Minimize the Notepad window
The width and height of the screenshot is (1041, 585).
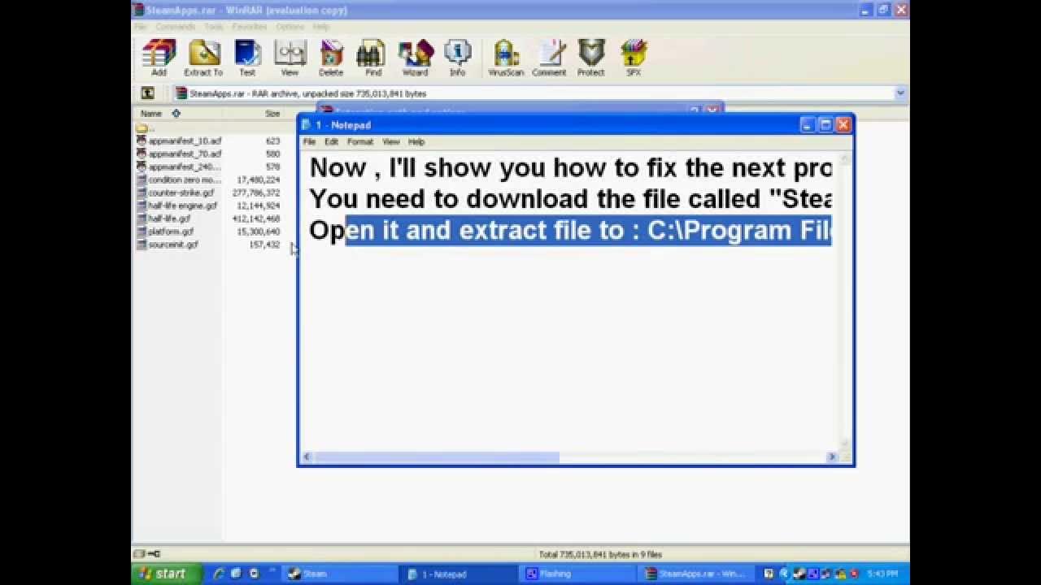[807, 125]
